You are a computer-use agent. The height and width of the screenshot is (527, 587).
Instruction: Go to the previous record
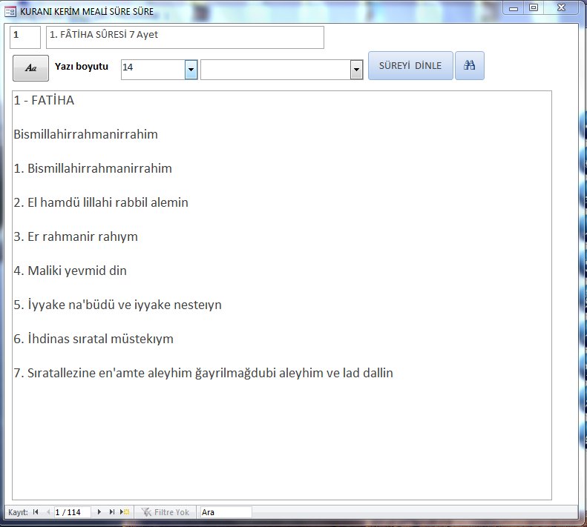pos(48,512)
